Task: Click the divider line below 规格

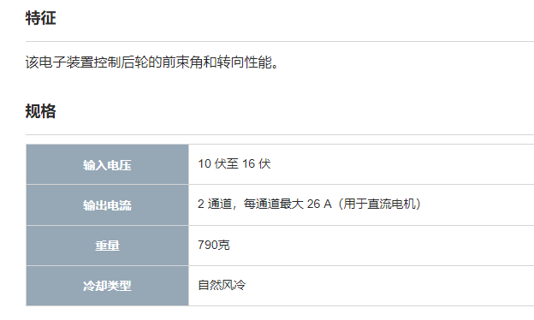Action: coord(280,135)
